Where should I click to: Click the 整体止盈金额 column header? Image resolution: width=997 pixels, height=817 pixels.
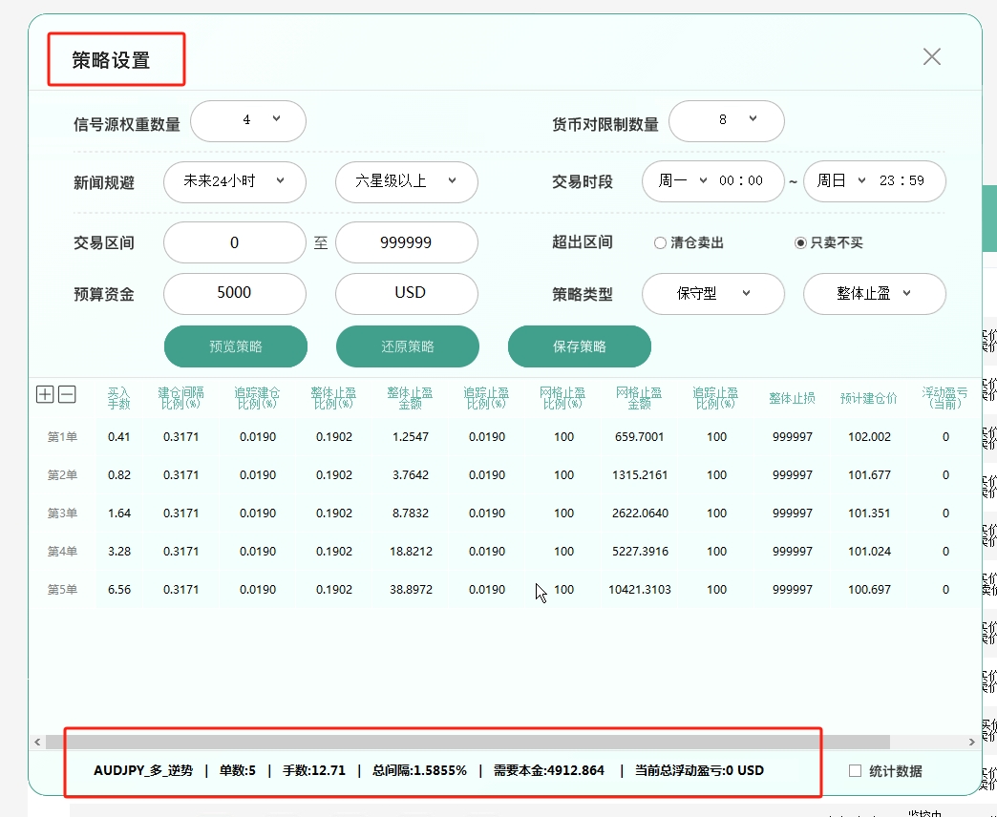pos(410,398)
